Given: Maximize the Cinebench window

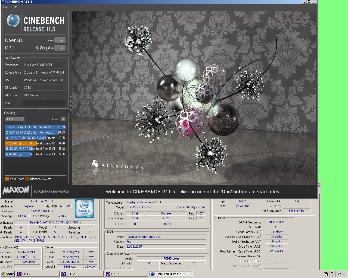Looking at the screenshot, I should point(309,2).
